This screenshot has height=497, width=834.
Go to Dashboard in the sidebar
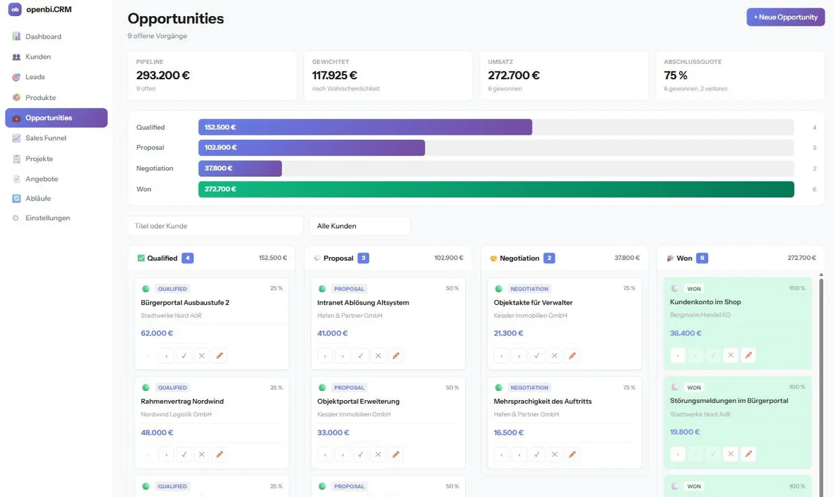pos(56,36)
